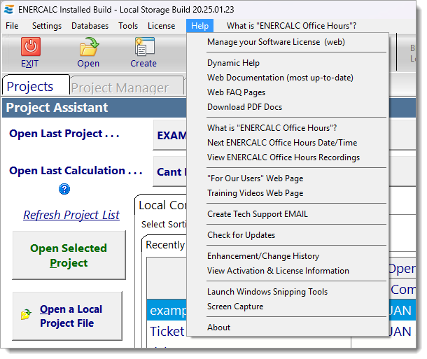This screenshot has width=427, height=359.
Task: Select the highlighted examp... project row
Action: pyautogui.click(x=167, y=310)
